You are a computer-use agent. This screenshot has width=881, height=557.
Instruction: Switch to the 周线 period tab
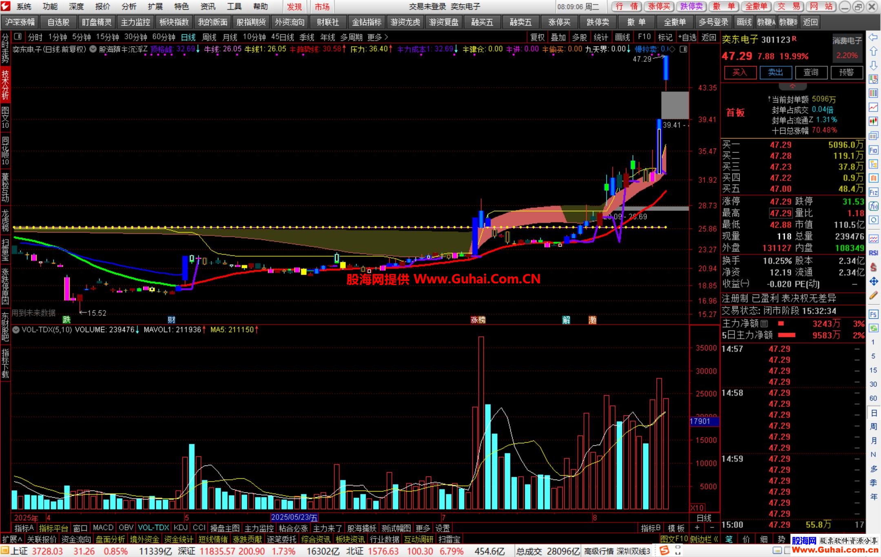tap(209, 37)
